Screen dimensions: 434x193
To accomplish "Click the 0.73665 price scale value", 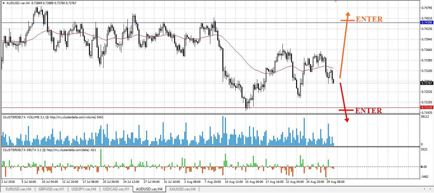I will click(426, 50).
